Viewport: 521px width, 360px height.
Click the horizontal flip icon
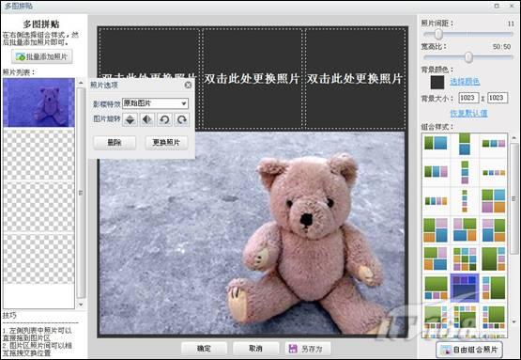pyautogui.click(x=147, y=119)
